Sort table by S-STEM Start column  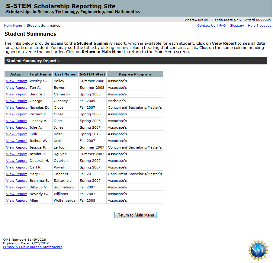coord(92,74)
